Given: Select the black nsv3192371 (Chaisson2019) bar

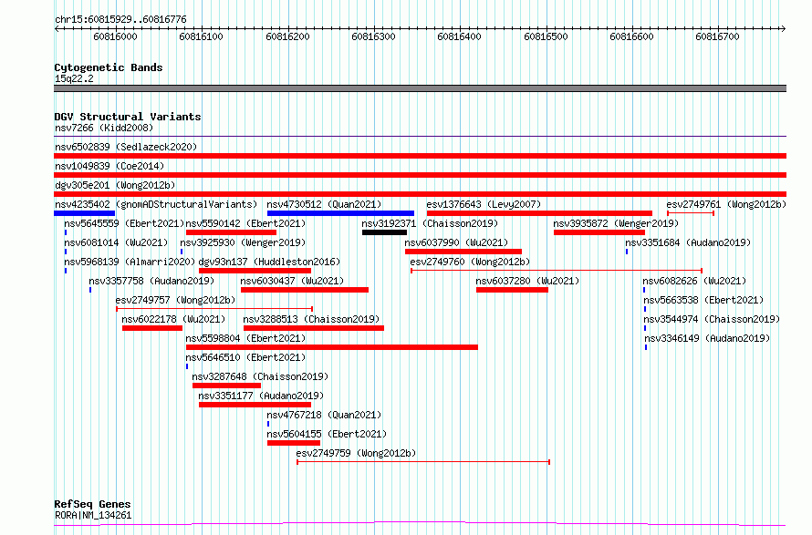Looking at the screenshot, I should pyautogui.click(x=385, y=232).
